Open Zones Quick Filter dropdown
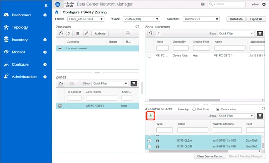269x163 pixels. 110,84
